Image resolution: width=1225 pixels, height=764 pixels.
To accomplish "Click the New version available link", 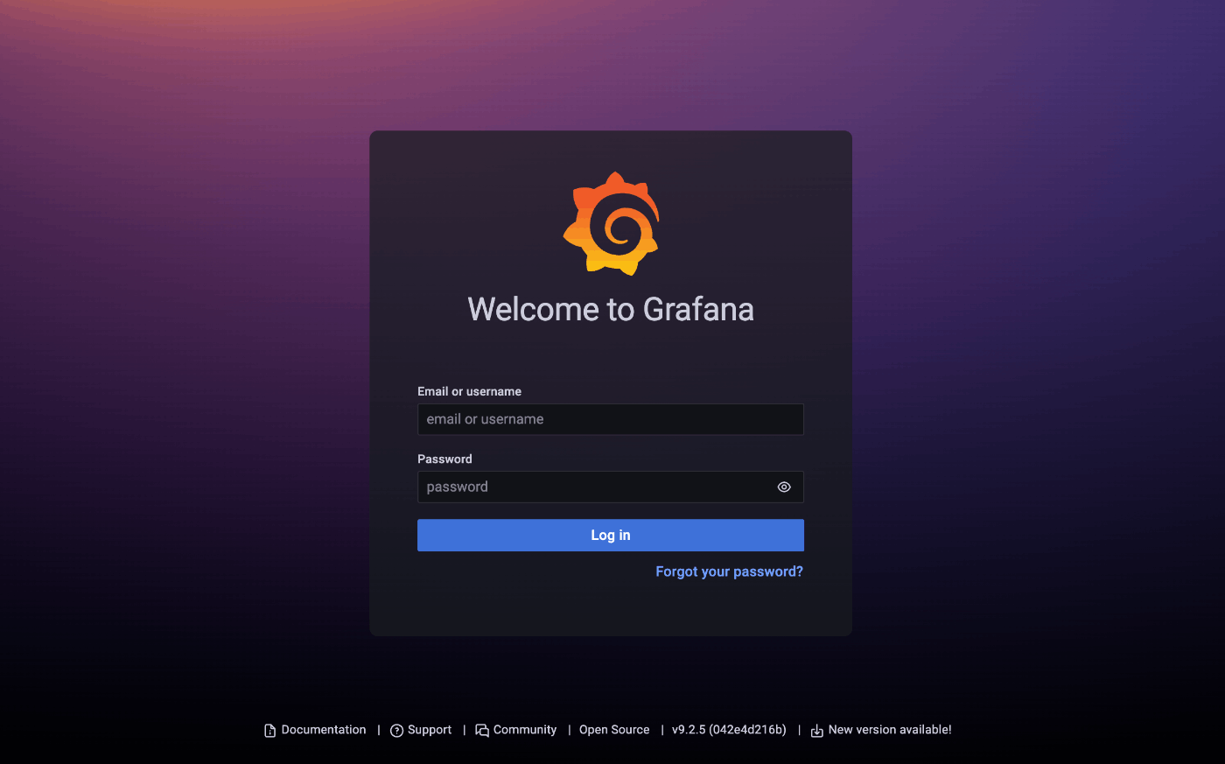I will point(890,730).
